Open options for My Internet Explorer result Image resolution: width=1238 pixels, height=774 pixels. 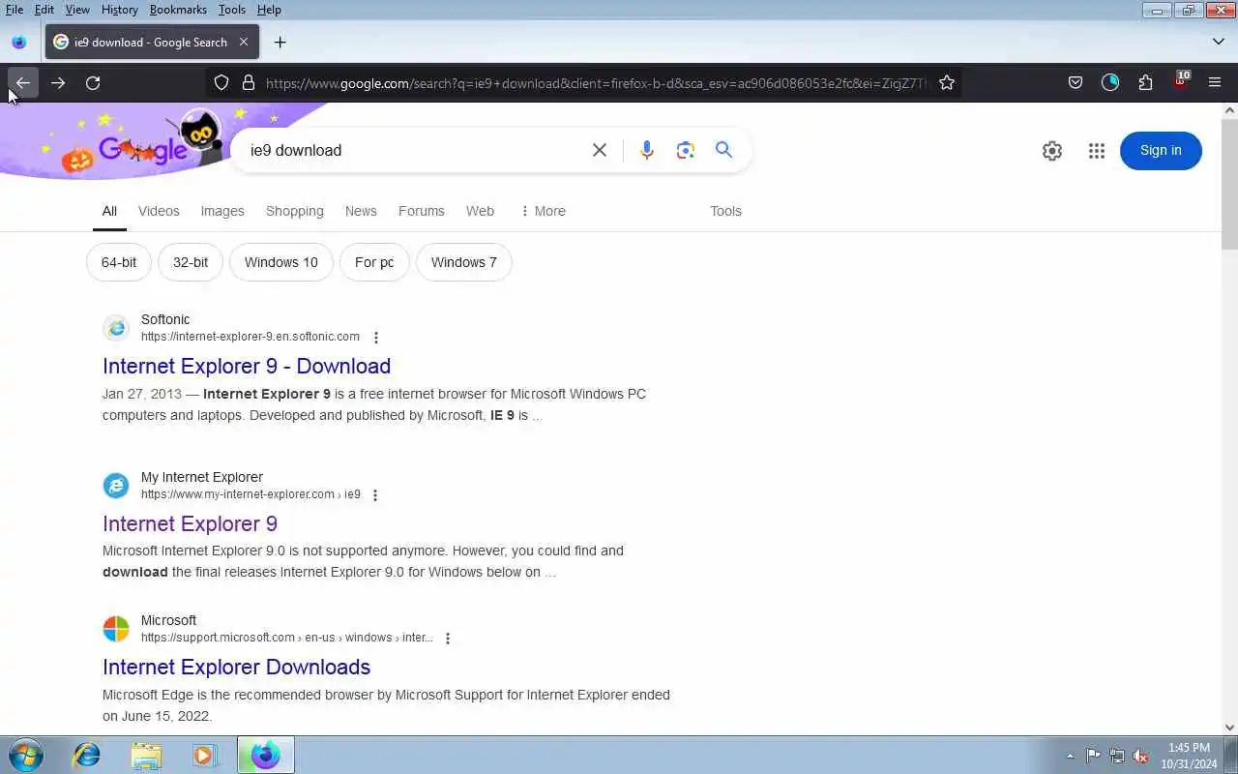pyautogui.click(x=375, y=495)
